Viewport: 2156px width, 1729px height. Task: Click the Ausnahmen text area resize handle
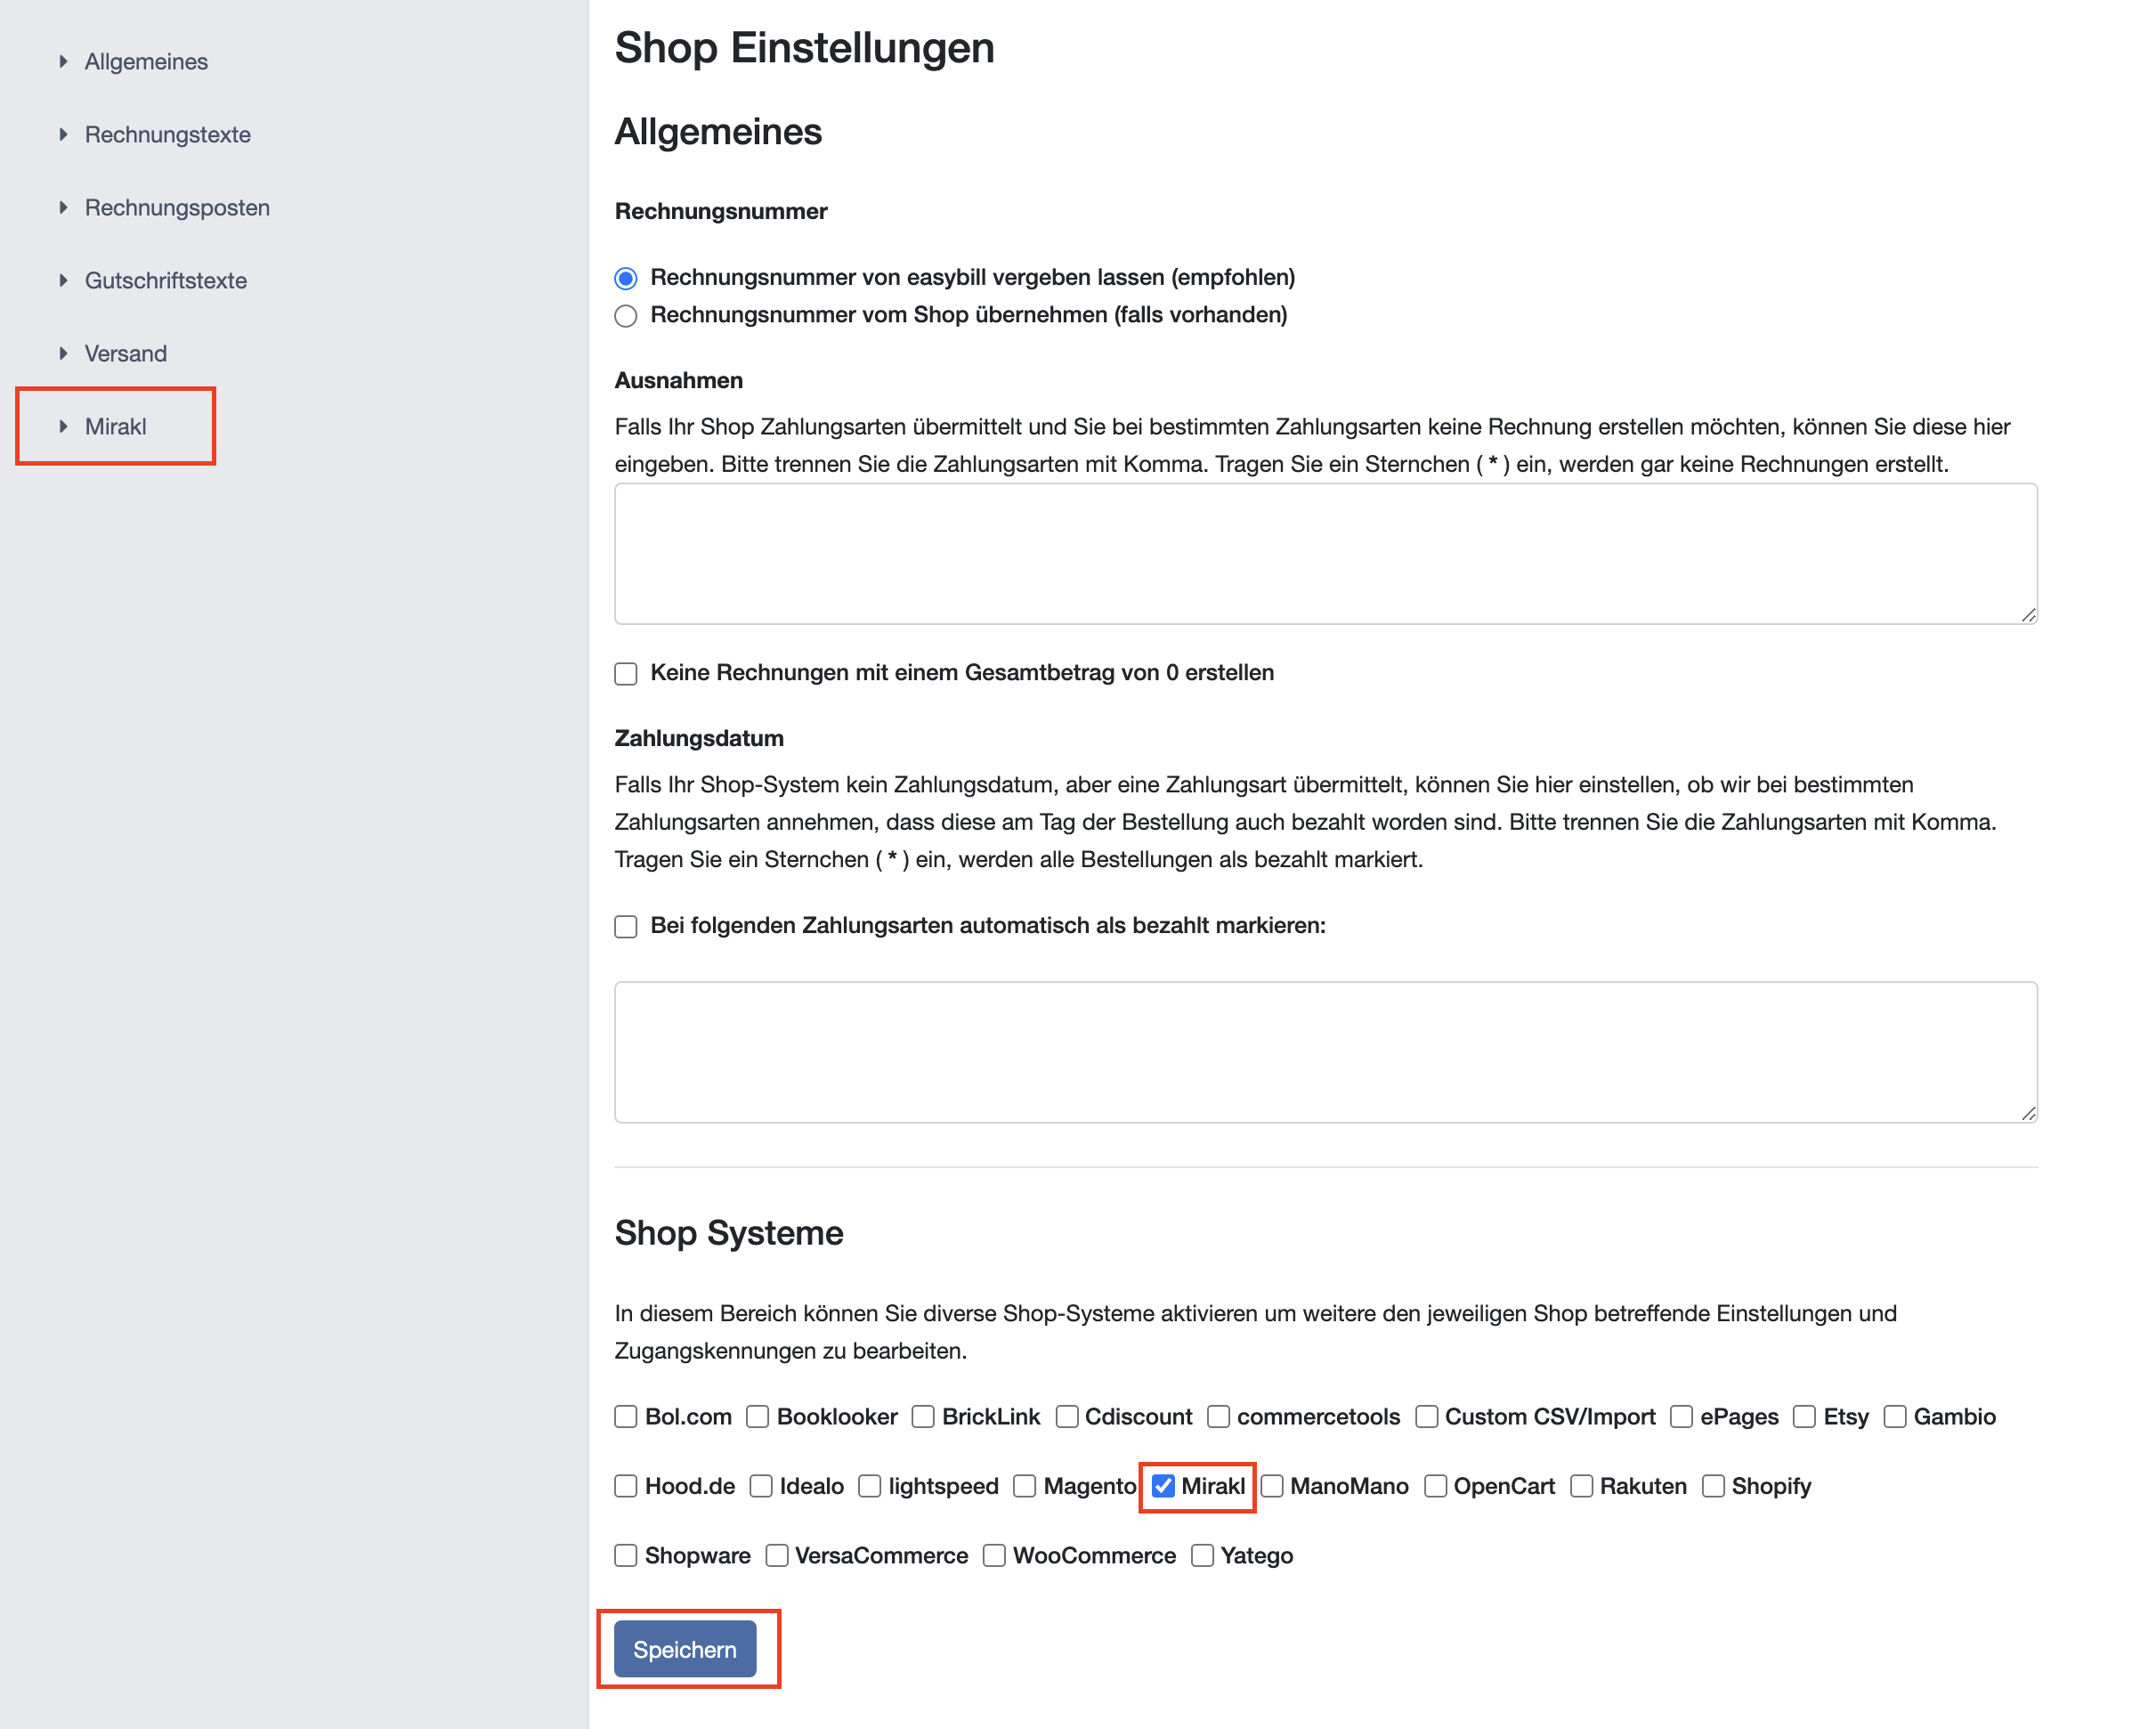2028,615
